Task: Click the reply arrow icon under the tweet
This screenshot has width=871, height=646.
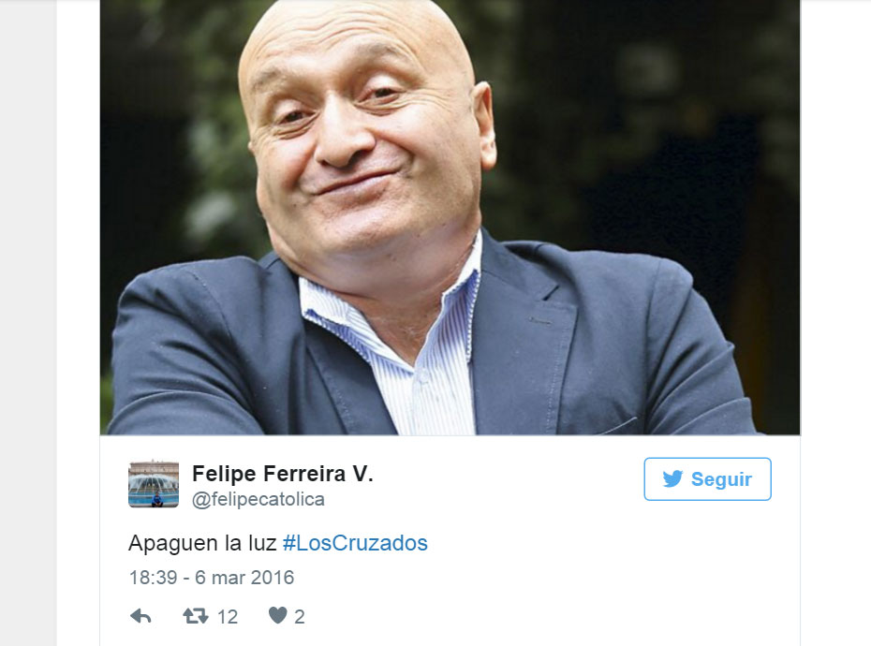Action: point(140,616)
